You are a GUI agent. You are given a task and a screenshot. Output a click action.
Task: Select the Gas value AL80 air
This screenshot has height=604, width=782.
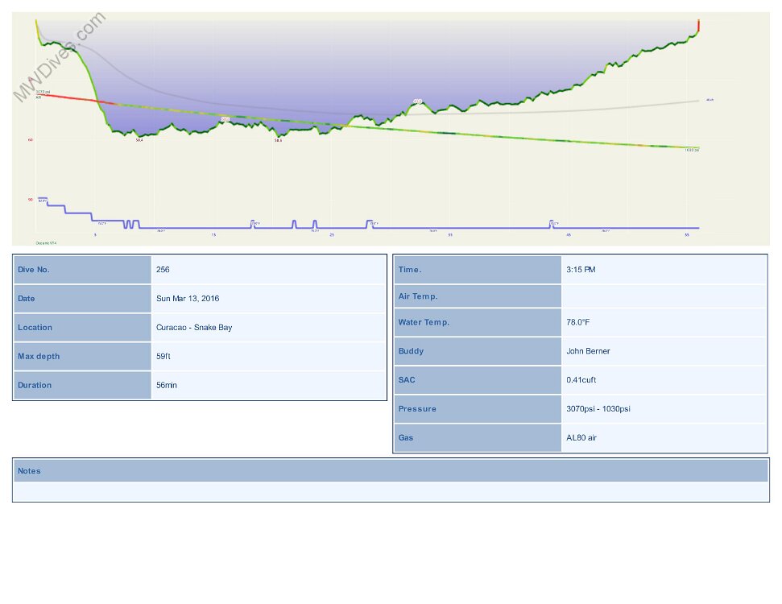(581, 438)
